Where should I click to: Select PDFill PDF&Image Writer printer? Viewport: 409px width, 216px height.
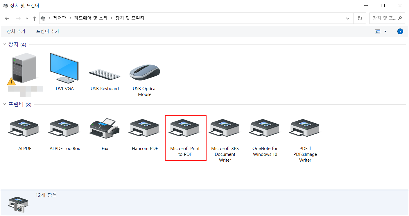pos(305,140)
